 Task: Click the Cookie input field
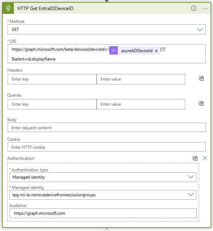pos(107,147)
